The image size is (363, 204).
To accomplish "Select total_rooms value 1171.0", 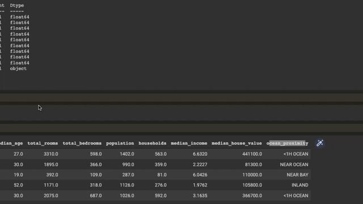I will coord(51,185).
